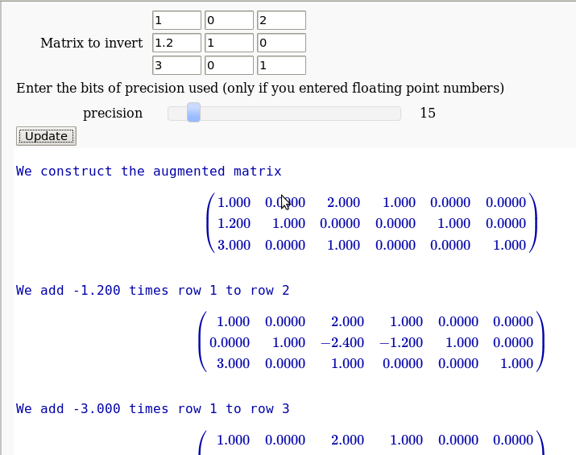Viewport: 576px width, 455px height.
Task: Focus the row 3, column 3 matrix input
Action: pos(281,65)
